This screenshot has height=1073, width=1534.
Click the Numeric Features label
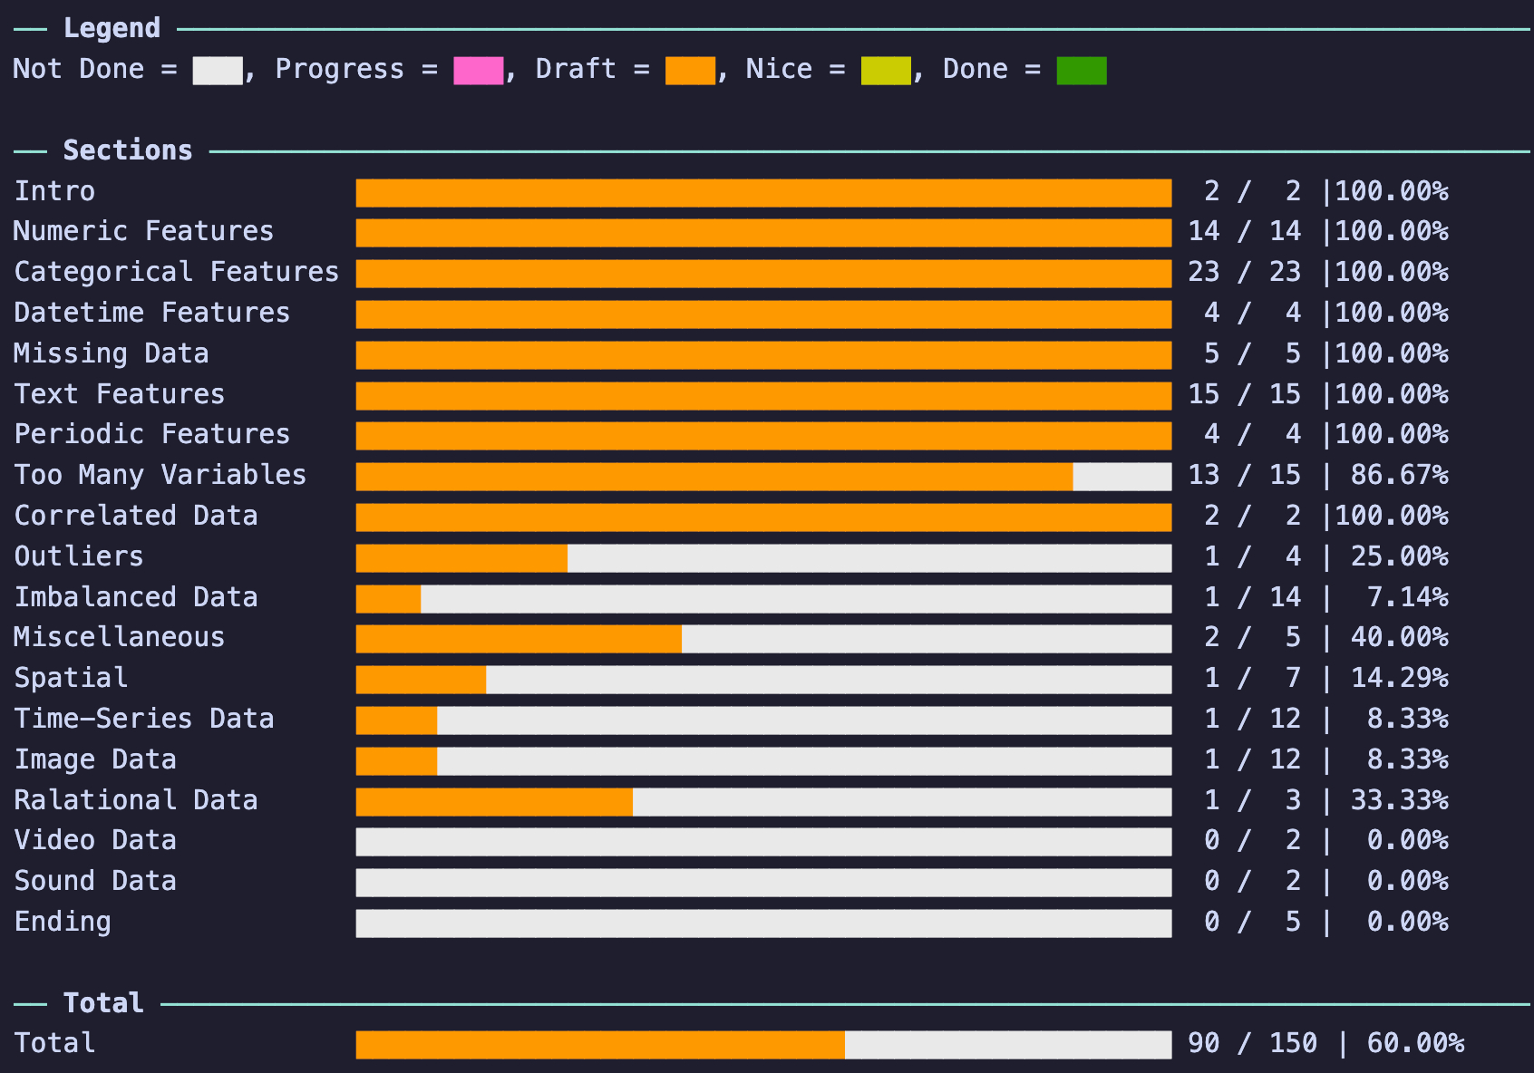143,232
